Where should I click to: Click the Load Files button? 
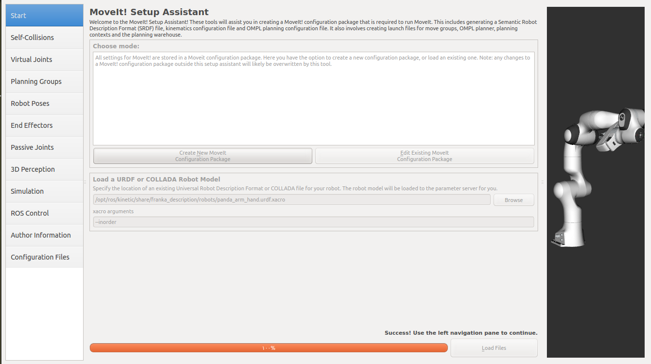(494, 348)
